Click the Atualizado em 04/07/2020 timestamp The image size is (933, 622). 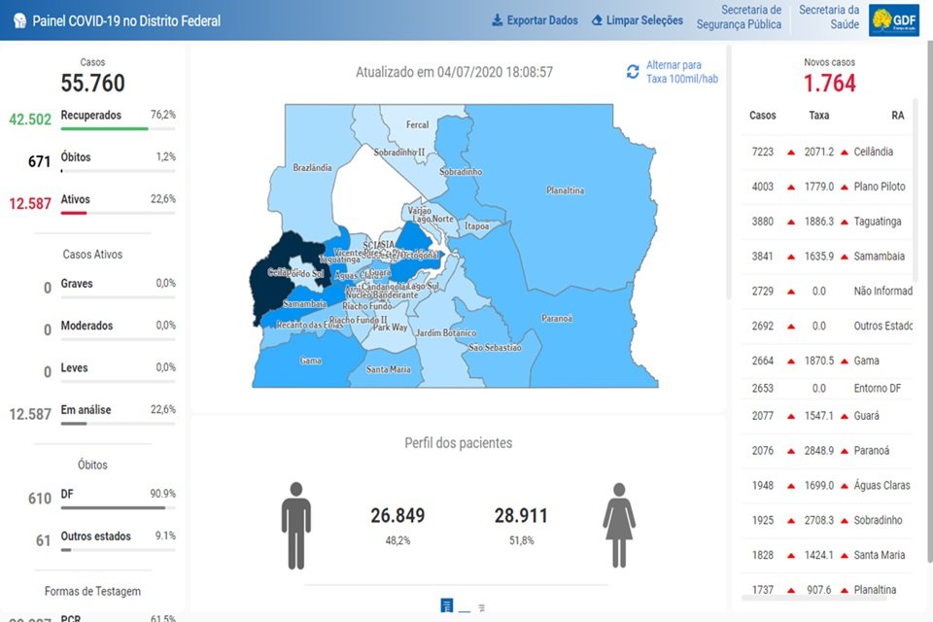[x=454, y=72]
